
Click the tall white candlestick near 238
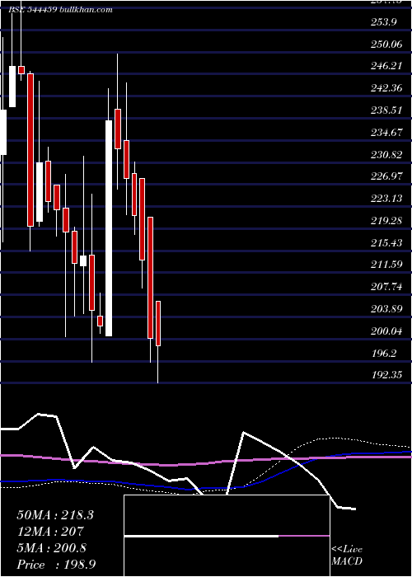pos(109,228)
